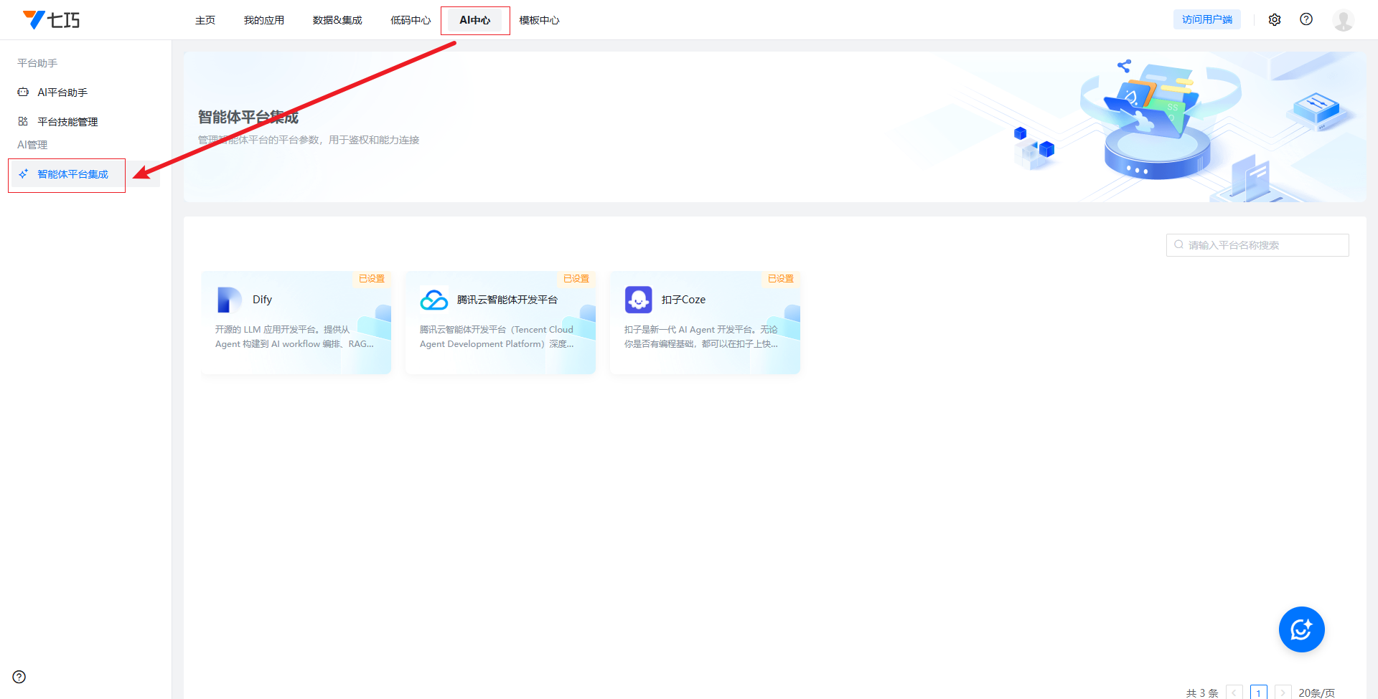1378x699 pixels.
Task: Open settings gear icon in header
Action: pyautogui.click(x=1275, y=20)
